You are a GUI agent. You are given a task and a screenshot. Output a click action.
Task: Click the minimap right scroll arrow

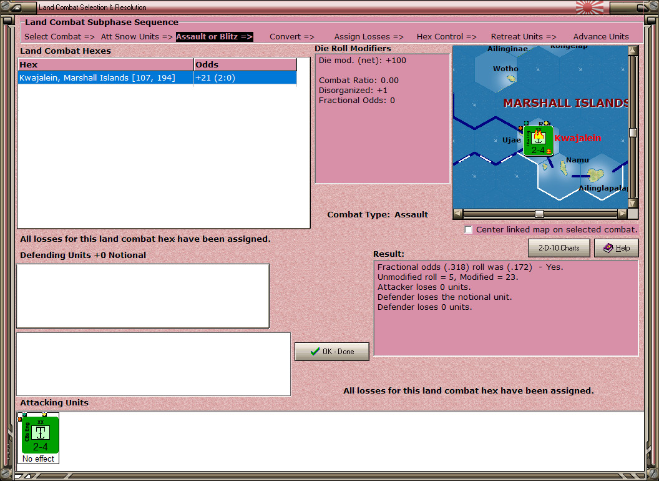pos(622,214)
